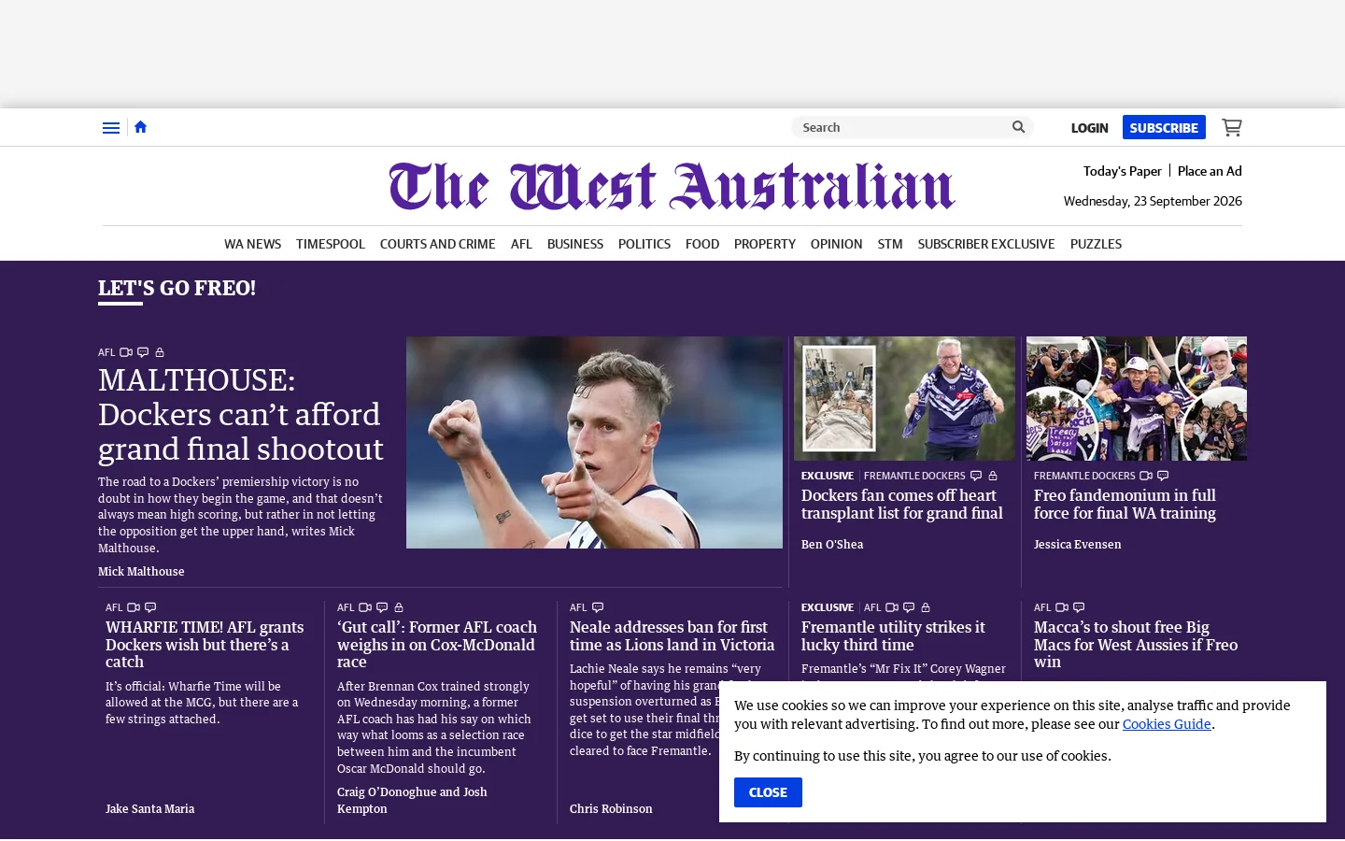This screenshot has height=841, width=1345.
Task: Click comments icon above Neale ban story
Action: [598, 607]
